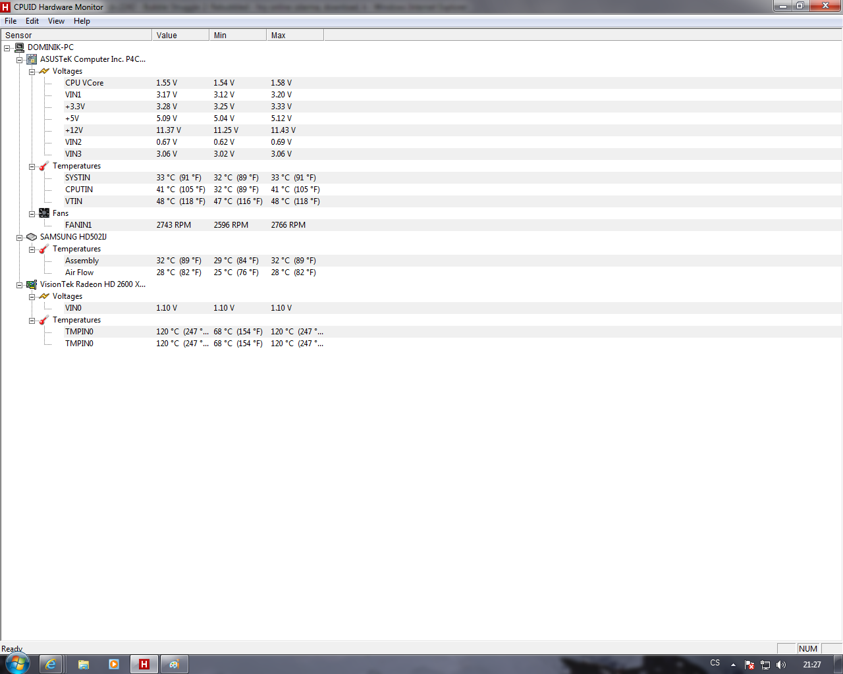This screenshot has height=674, width=843.
Task: Collapse the SAMSUNG HD502IJ node
Action: 20,238
